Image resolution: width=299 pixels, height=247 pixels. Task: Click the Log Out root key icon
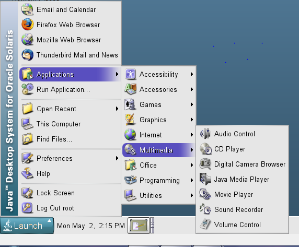pyautogui.click(x=27, y=208)
